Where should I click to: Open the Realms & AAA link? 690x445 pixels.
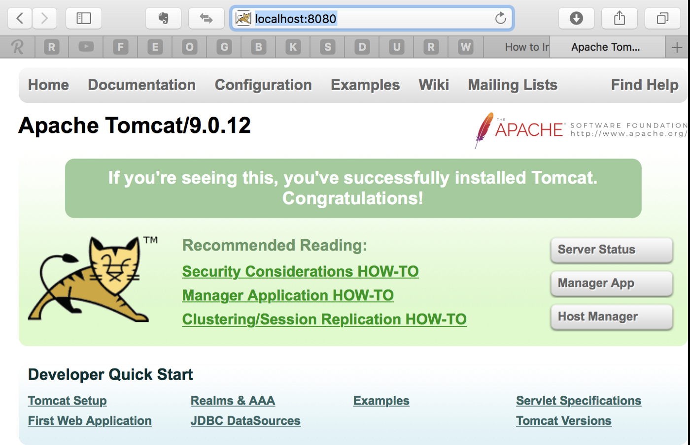233,401
